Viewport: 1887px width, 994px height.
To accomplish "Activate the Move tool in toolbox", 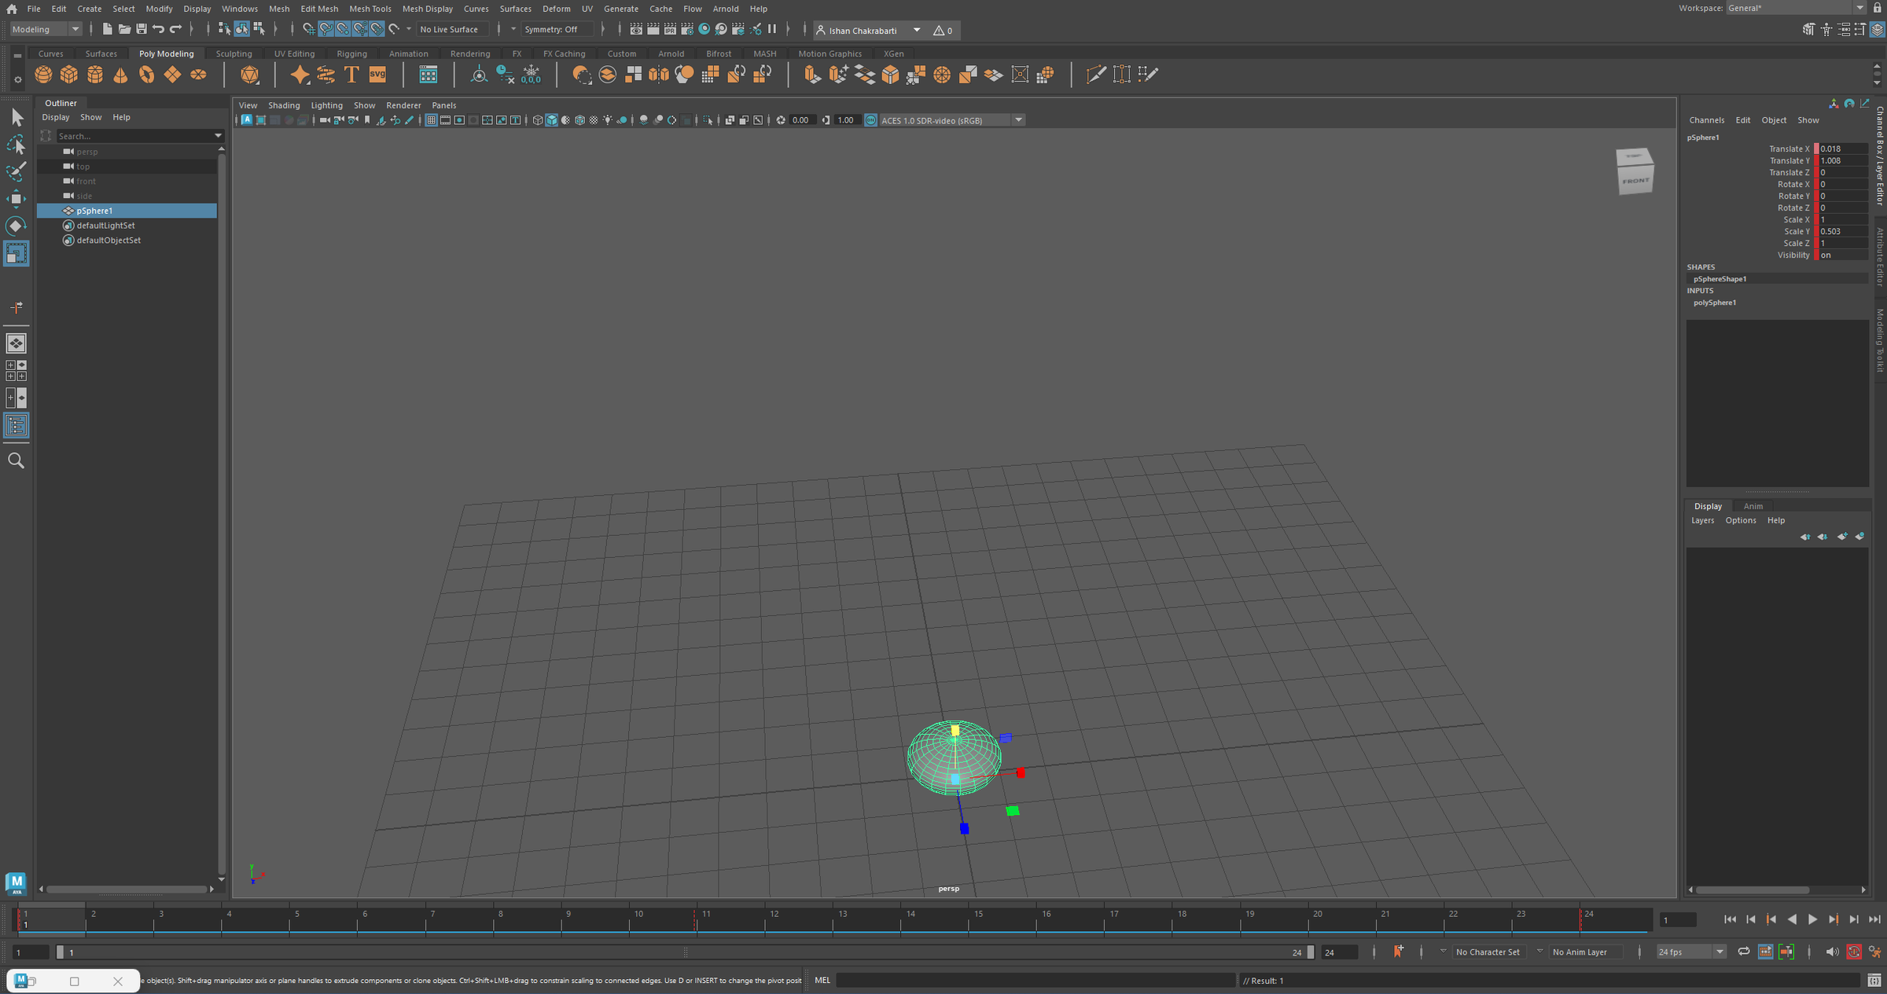I will 17,199.
